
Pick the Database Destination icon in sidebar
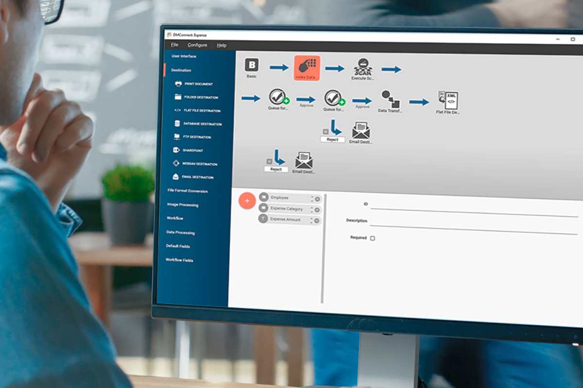tap(177, 124)
